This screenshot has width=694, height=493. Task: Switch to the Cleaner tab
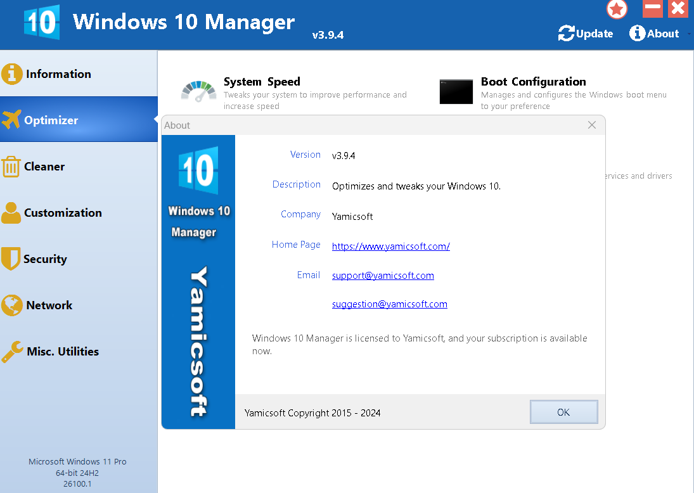(79, 167)
